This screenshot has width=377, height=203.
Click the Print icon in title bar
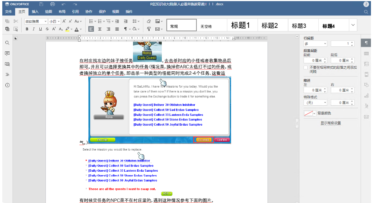[x=52, y=4]
